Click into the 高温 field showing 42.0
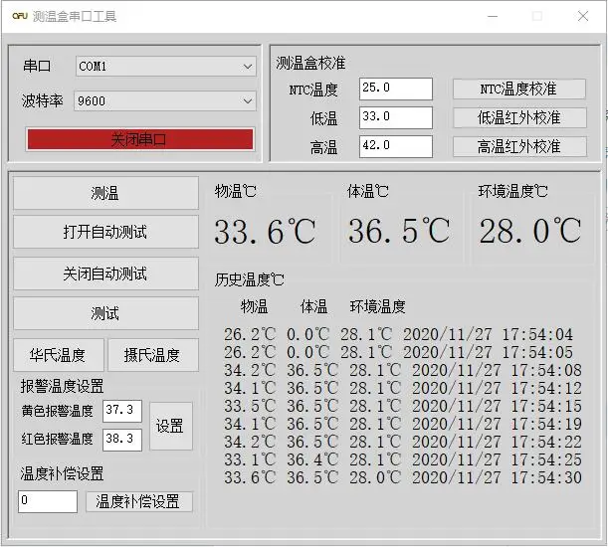Viewport: 608px width, 547px height. click(x=395, y=146)
